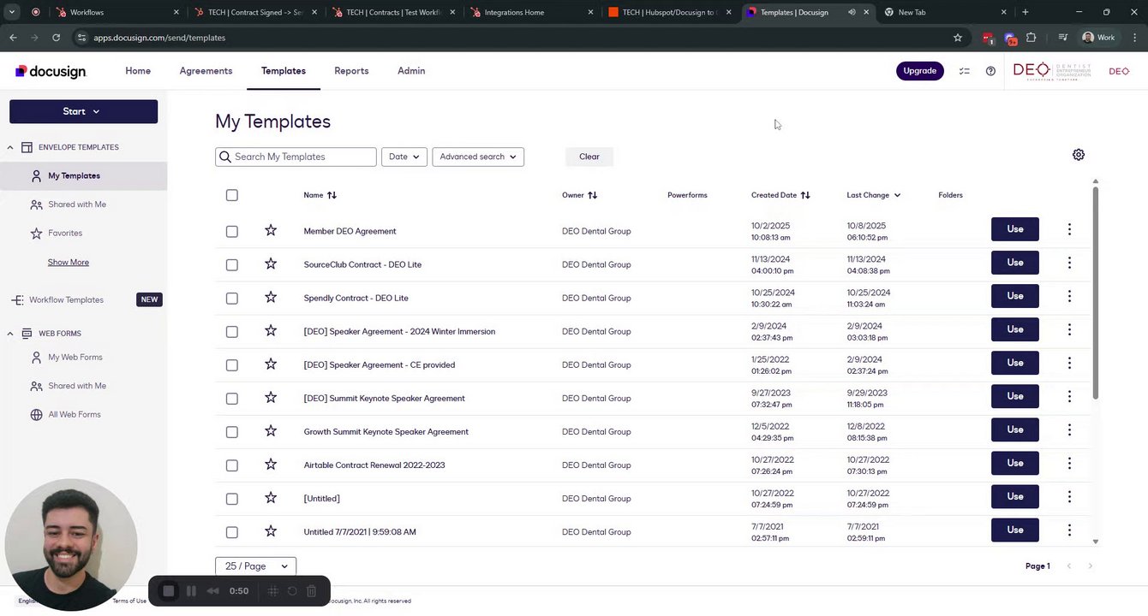Open the help question mark icon
Screen dimensions: 1148x616
990,71
